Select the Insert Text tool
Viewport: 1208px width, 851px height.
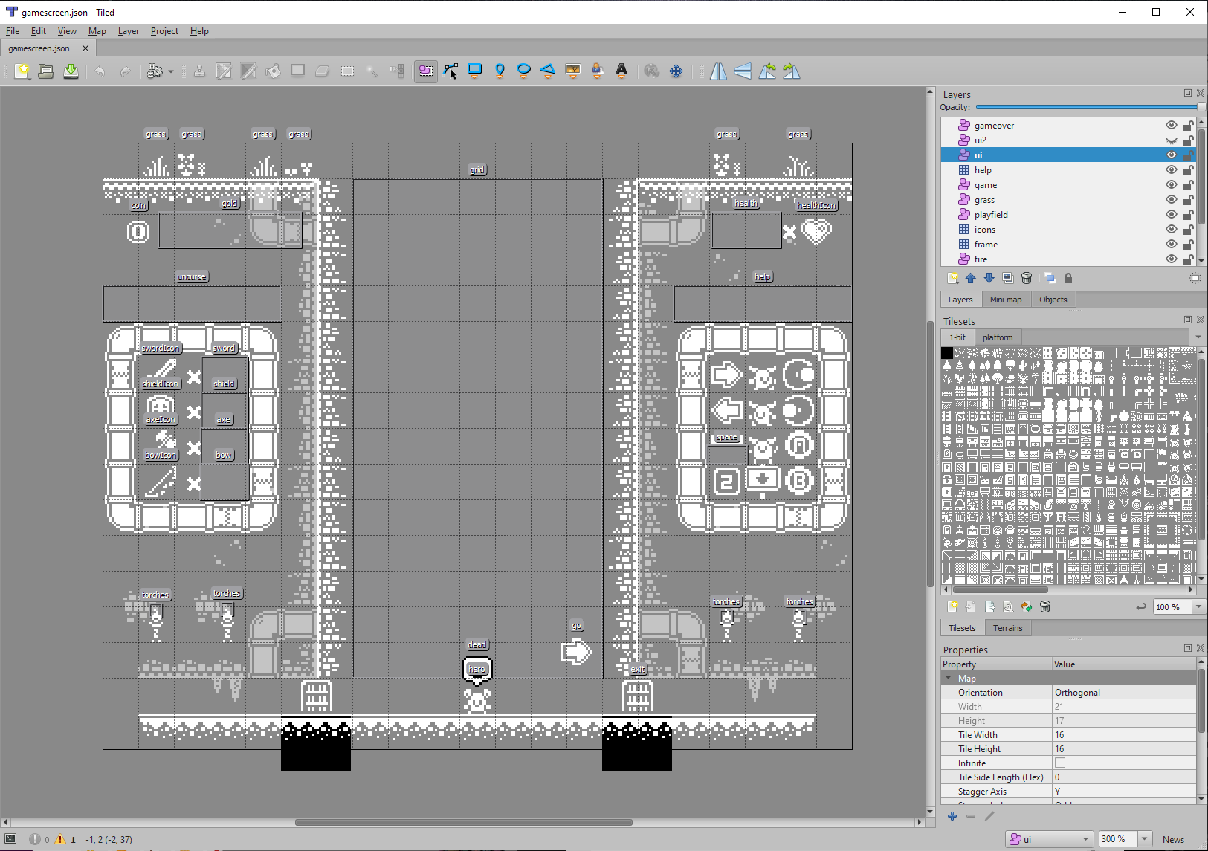(x=621, y=71)
